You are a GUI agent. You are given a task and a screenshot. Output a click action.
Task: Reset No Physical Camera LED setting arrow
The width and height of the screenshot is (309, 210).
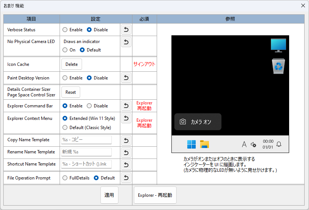coord(126,42)
